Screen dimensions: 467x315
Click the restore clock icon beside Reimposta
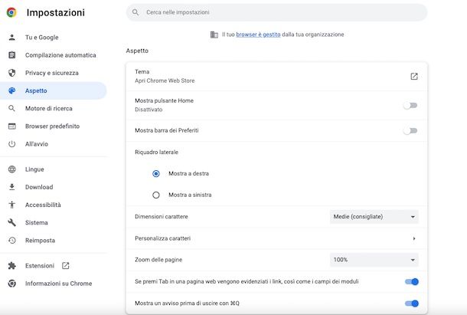(x=12, y=240)
